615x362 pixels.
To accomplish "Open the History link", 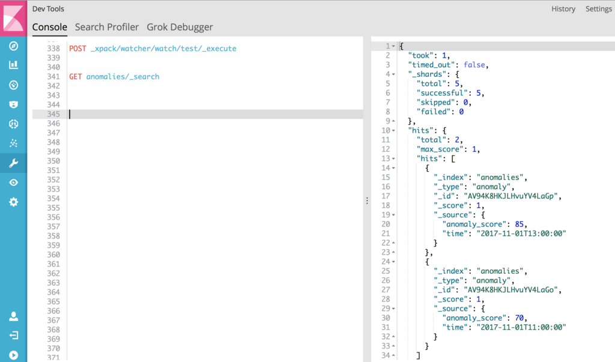I will [x=563, y=8].
